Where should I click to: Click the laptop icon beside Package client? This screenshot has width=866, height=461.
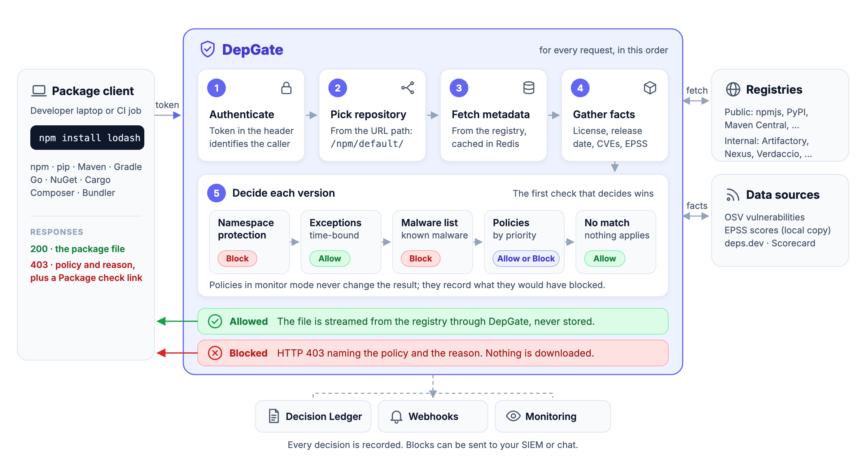(x=39, y=91)
